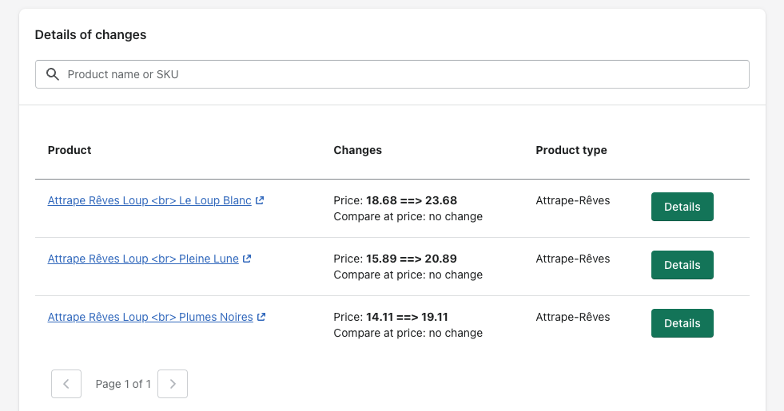Click the search magnifier icon
The image size is (784, 411).
point(53,74)
